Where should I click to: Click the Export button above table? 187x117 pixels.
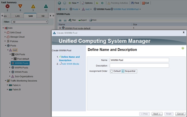pos(82,20)
